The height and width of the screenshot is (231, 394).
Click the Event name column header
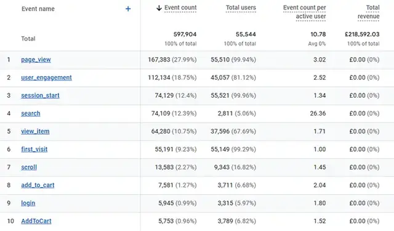[38, 9]
